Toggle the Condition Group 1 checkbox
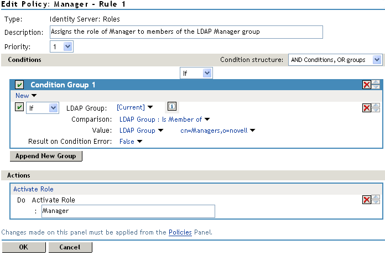Screen dimensions: 385x255 [19, 85]
